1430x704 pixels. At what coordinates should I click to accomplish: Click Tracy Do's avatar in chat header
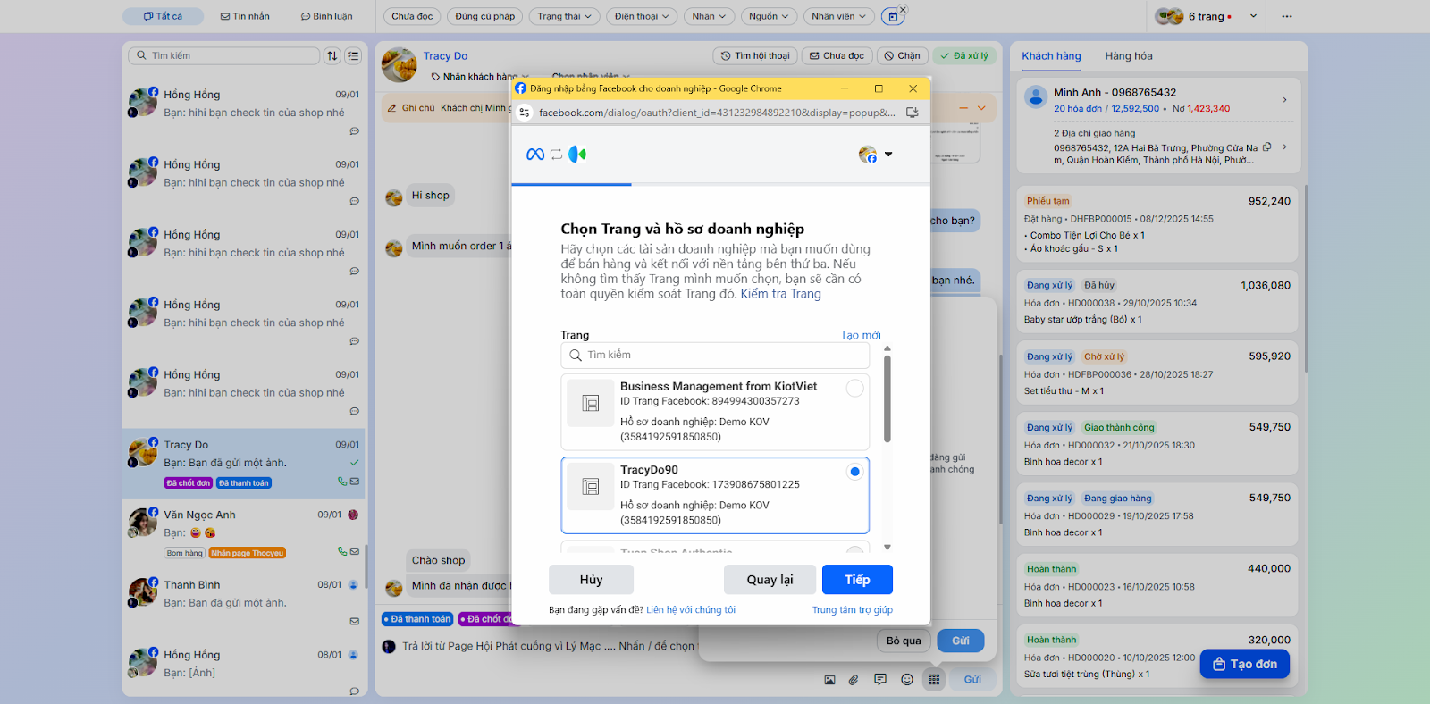(400, 65)
